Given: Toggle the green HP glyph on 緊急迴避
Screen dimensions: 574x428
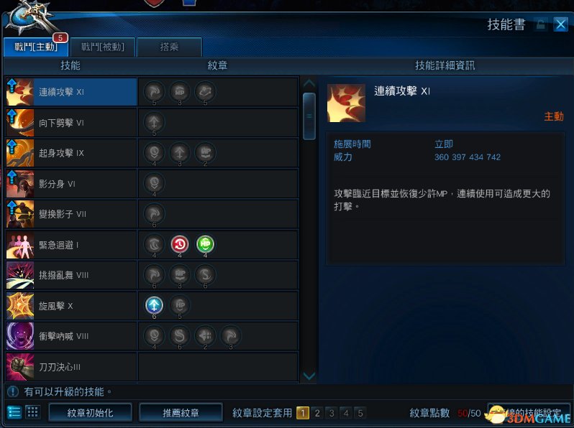Looking at the screenshot, I should coord(205,244).
